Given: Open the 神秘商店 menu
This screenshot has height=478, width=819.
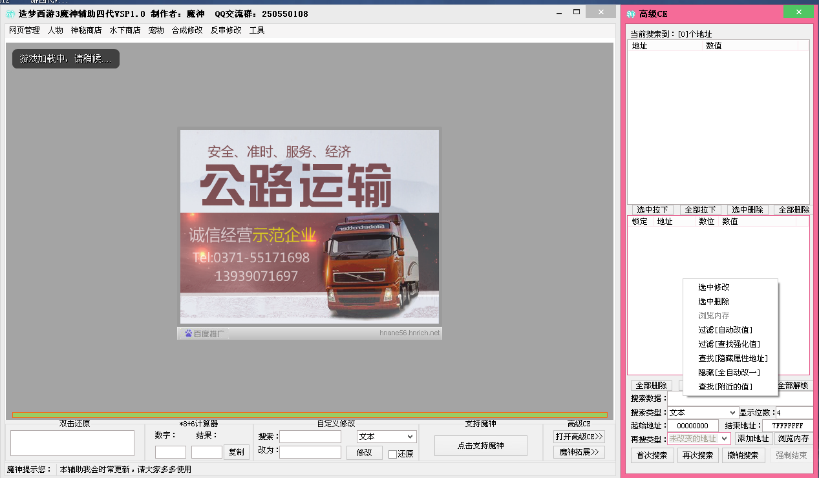Looking at the screenshot, I should pos(87,30).
